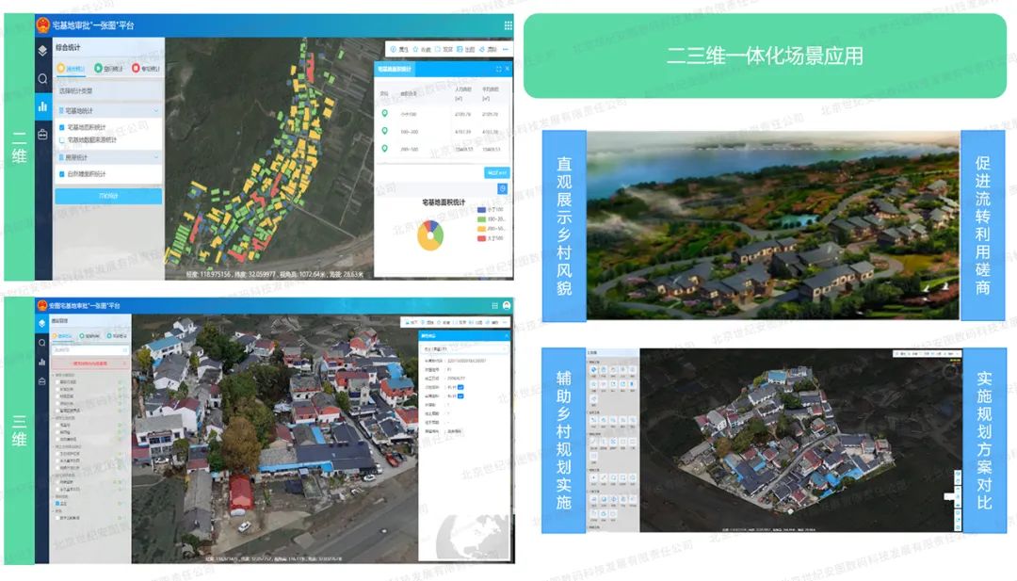Click the layers icon in 3D platform sidebar

(41, 322)
